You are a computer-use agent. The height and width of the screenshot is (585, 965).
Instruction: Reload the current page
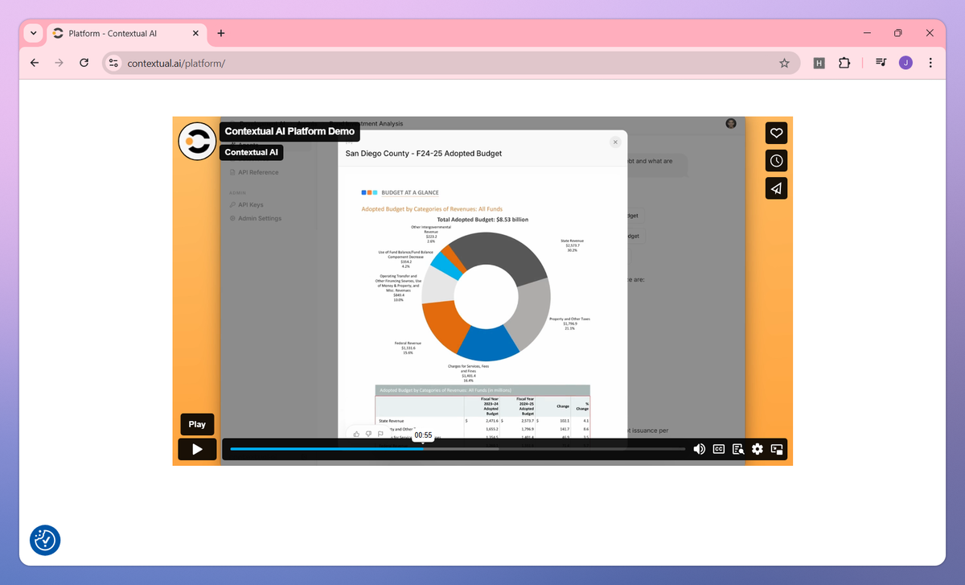click(84, 63)
